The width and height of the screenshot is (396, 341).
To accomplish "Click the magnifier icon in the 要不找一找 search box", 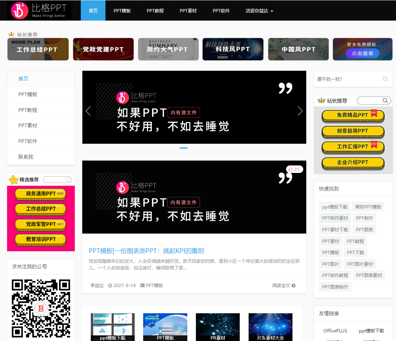I will (385, 79).
